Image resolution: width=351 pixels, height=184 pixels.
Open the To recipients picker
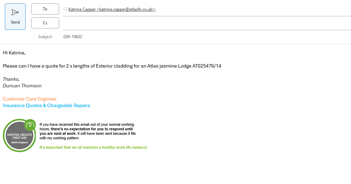45,9
